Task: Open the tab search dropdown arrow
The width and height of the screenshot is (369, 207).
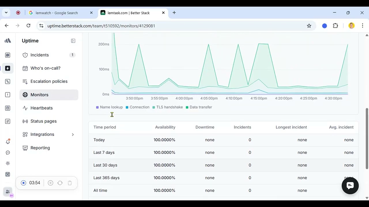Action: [x=6, y=13]
